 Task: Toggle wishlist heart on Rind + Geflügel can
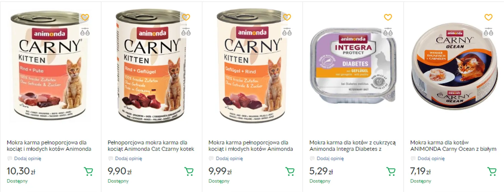(x=186, y=17)
